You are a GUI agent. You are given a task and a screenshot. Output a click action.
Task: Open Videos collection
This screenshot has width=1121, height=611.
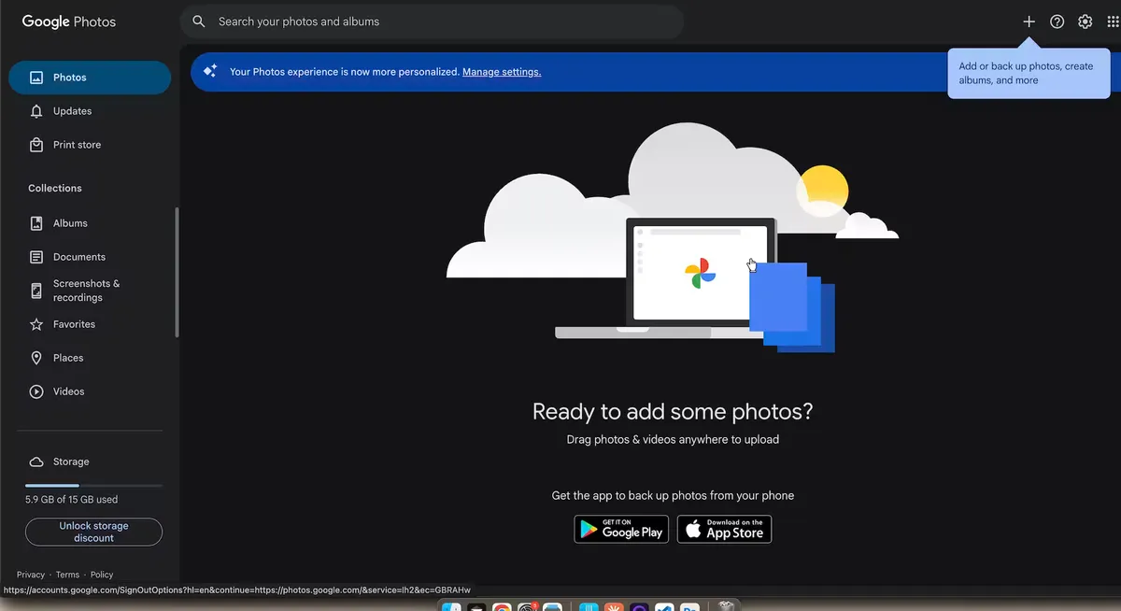pos(90,391)
